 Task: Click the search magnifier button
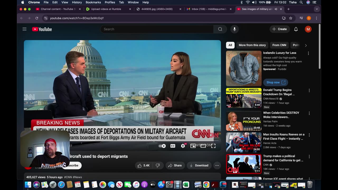click(x=220, y=29)
